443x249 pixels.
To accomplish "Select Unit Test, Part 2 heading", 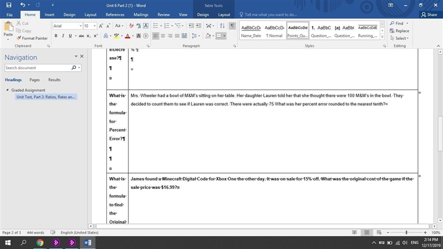I will tap(46, 97).
